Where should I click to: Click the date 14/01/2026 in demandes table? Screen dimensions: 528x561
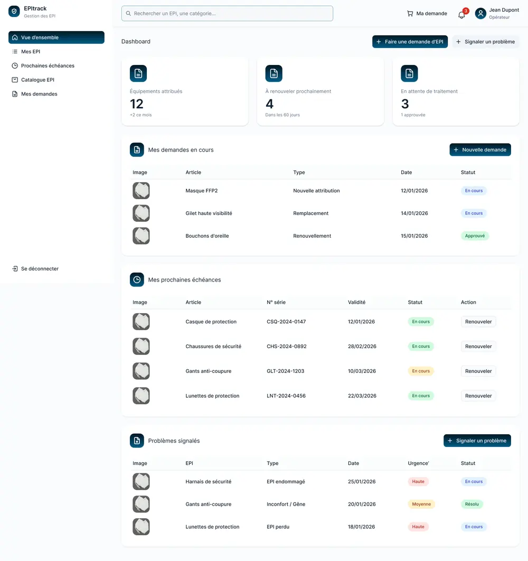point(414,213)
